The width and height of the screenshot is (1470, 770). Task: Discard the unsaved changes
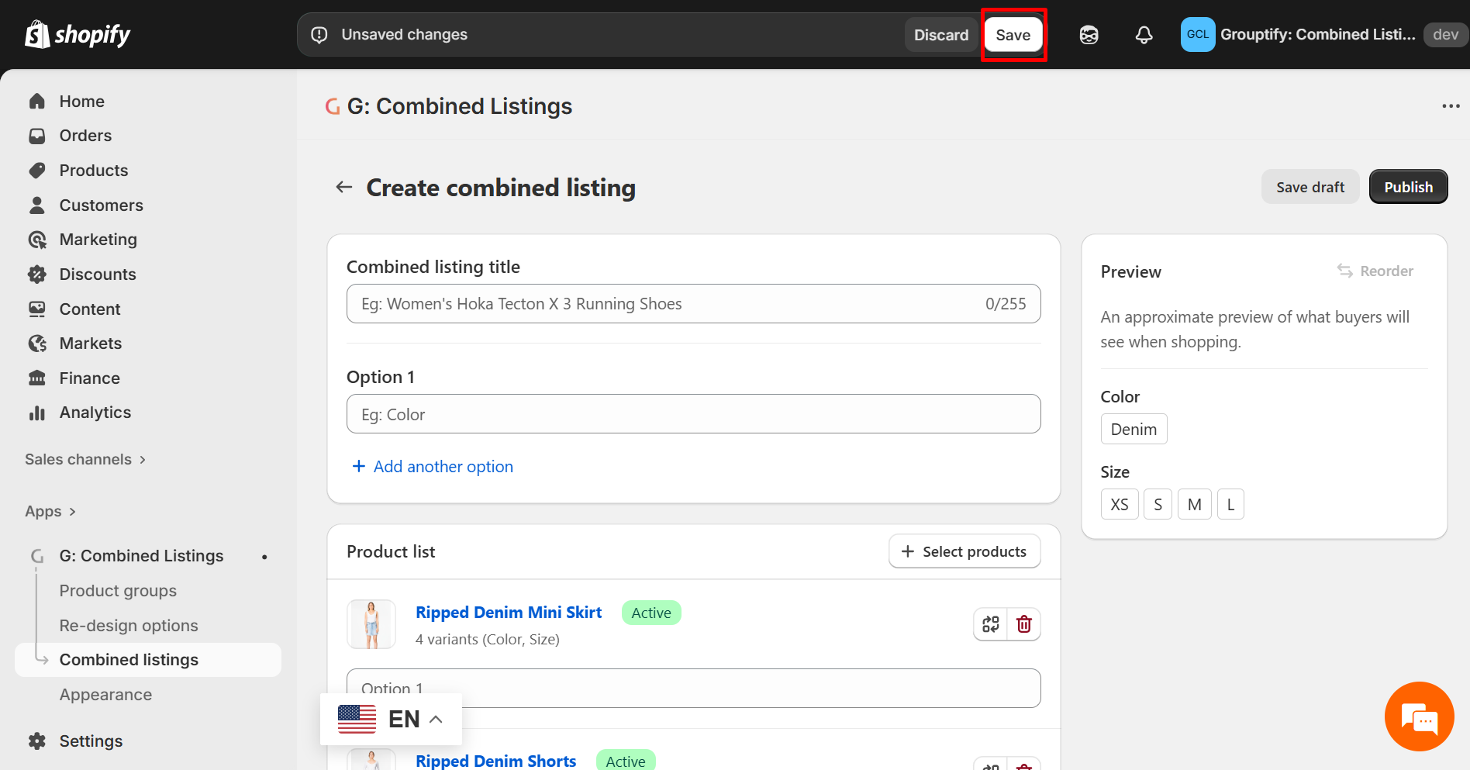941,35
